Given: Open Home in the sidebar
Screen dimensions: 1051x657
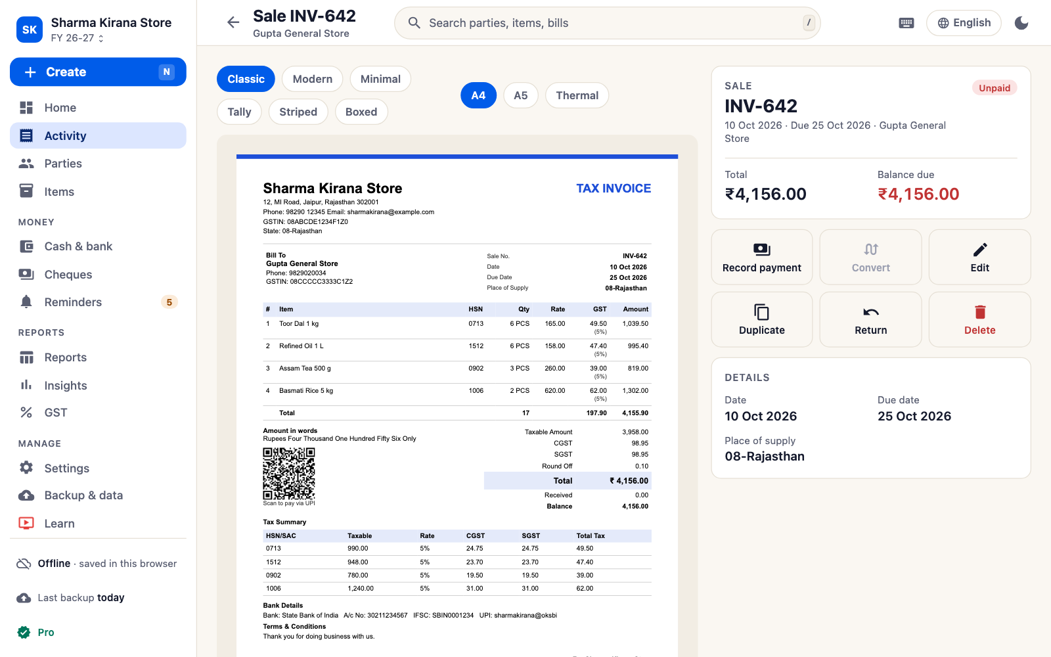Looking at the screenshot, I should click(98, 108).
